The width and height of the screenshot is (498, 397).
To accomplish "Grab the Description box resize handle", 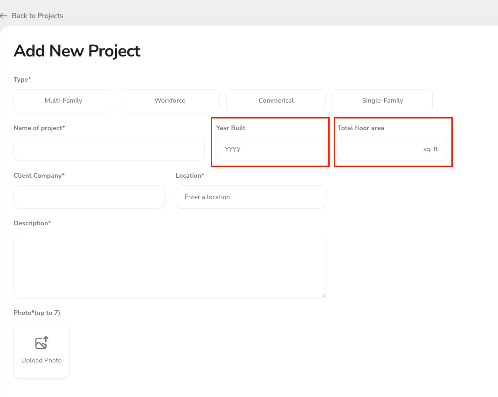I will 323,295.
